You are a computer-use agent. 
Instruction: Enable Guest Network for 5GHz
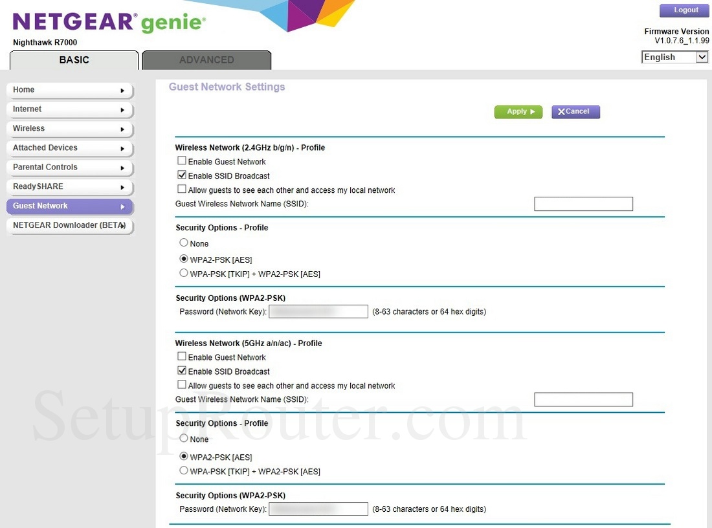pos(182,357)
